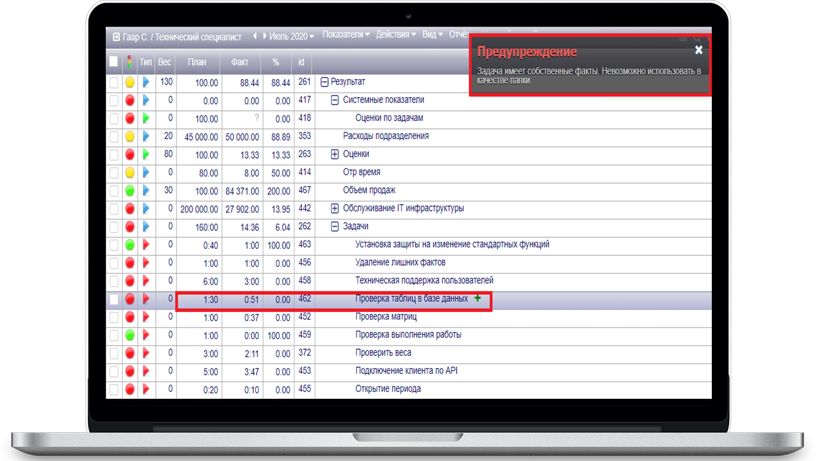Click yellow status circle on Результат row
The image size is (816, 461).
click(x=130, y=82)
